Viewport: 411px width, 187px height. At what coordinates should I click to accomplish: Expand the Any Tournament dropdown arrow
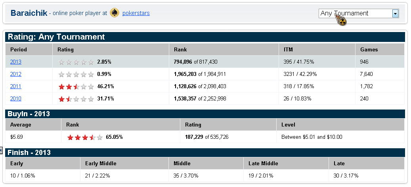pos(395,13)
